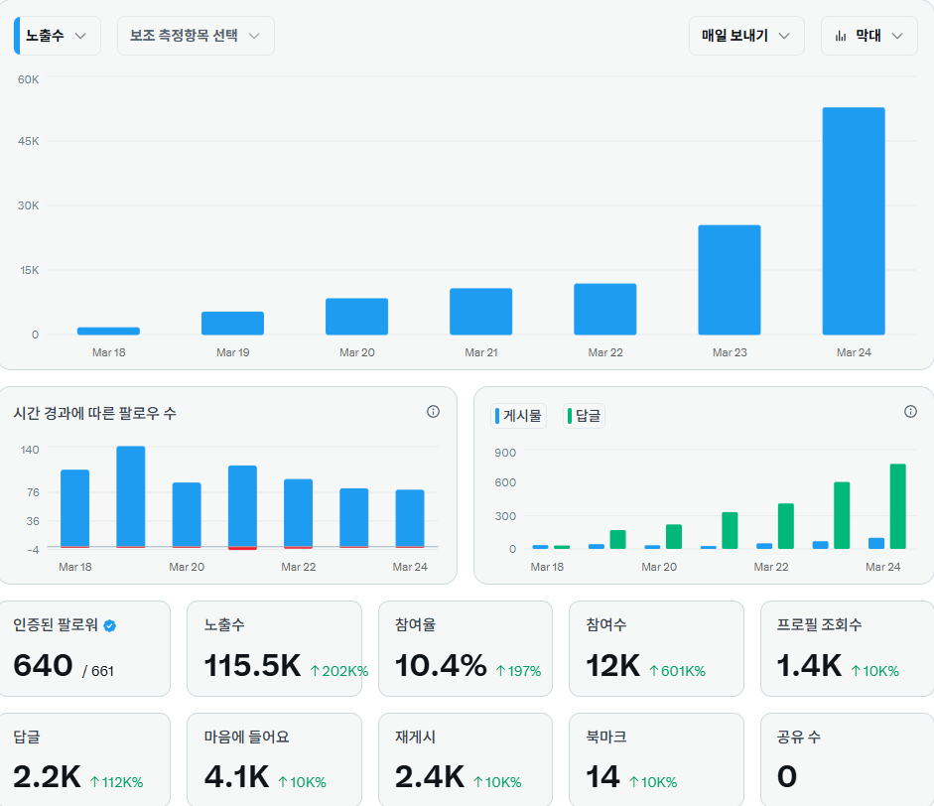This screenshot has width=934, height=806.
Task: Open the 매일 보내기 schedule dropdown
Action: tap(746, 35)
